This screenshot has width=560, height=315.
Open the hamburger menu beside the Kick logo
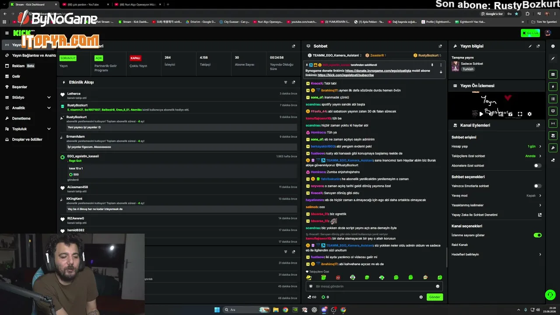[x=7, y=33]
